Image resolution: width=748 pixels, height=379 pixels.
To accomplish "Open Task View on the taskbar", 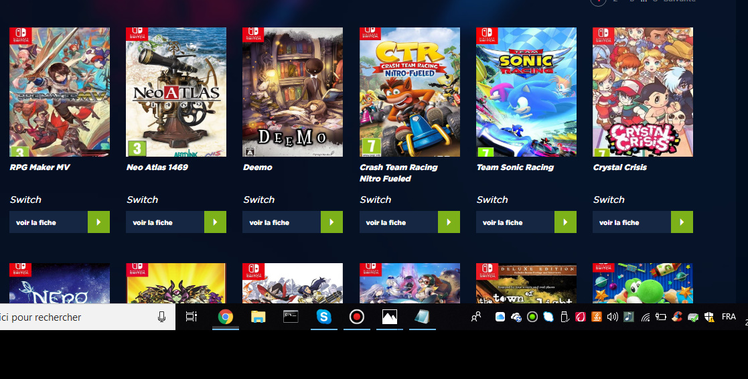I will click(x=192, y=317).
